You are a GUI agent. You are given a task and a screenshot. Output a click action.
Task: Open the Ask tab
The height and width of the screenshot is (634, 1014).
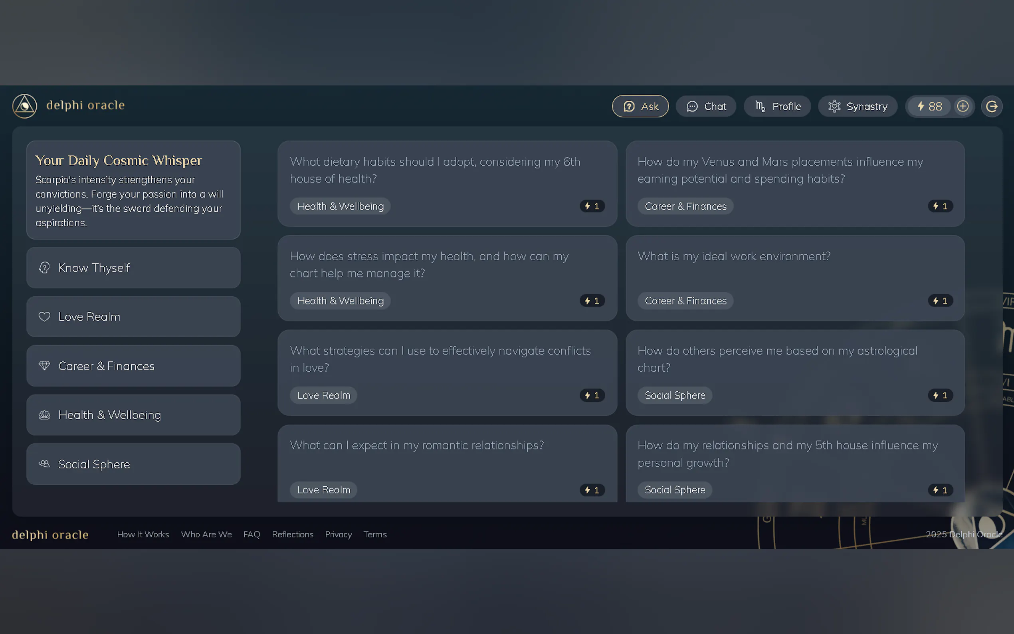point(640,107)
